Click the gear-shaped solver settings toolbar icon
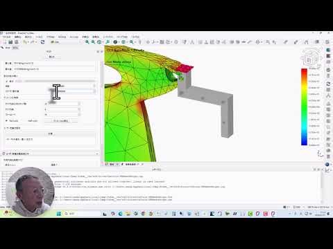This screenshot has height=249, width=333. tap(257, 42)
